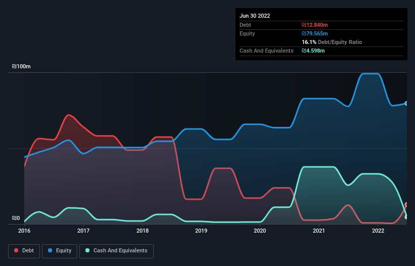Viewport: 415px width, 266px height.
Task: Click the Cash endpoint marker on chart
Action: 406,217
